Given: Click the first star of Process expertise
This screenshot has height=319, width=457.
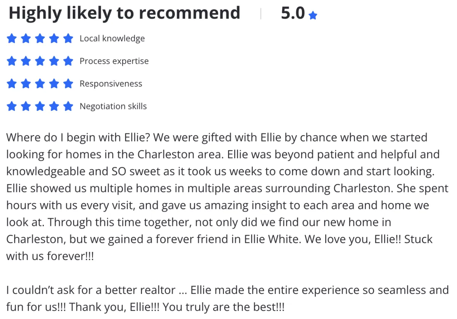Looking at the screenshot, I should [x=12, y=61].
